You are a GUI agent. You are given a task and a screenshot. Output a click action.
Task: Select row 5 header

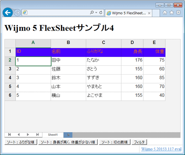click(x=10, y=87)
